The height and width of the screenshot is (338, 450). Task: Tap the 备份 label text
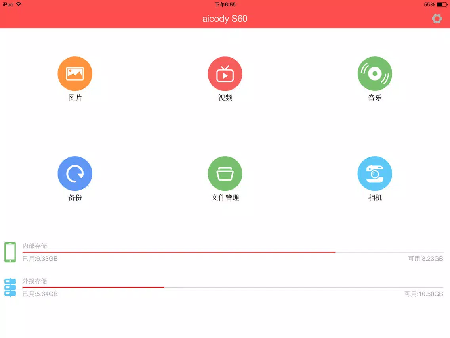[75, 198]
